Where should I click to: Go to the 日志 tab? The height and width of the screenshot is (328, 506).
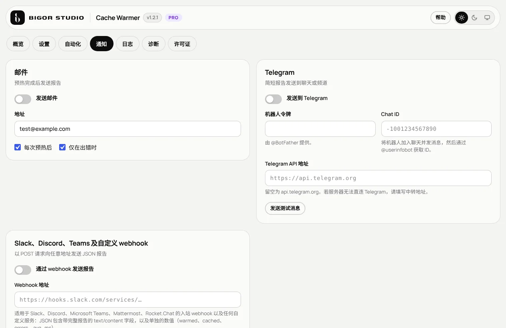point(127,44)
